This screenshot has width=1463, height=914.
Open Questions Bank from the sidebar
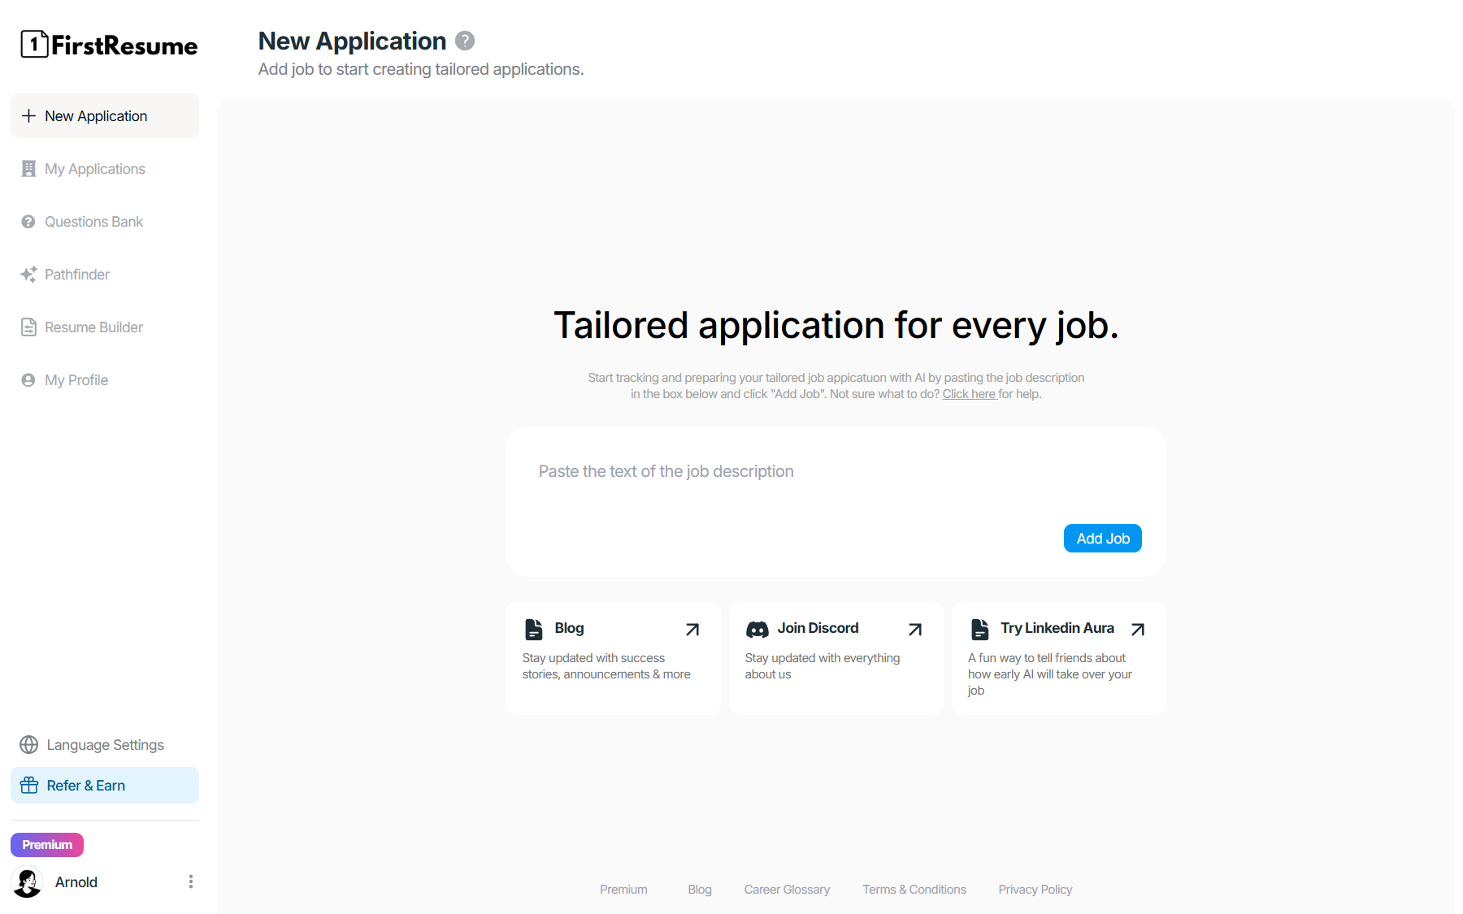click(x=93, y=221)
